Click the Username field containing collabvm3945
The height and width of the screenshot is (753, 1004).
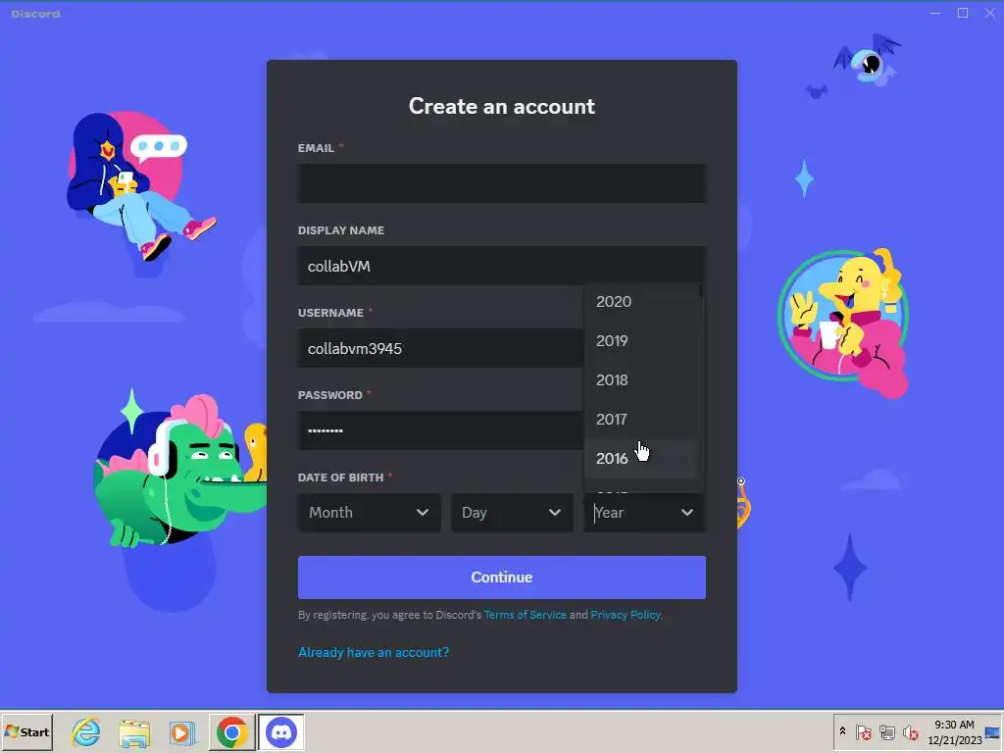point(440,348)
